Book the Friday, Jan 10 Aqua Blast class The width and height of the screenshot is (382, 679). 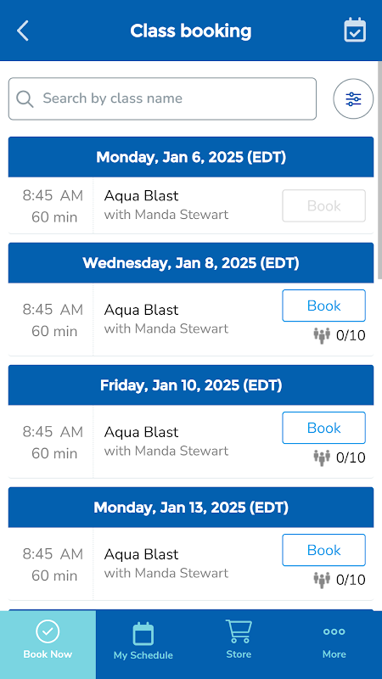click(x=324, y=428)
